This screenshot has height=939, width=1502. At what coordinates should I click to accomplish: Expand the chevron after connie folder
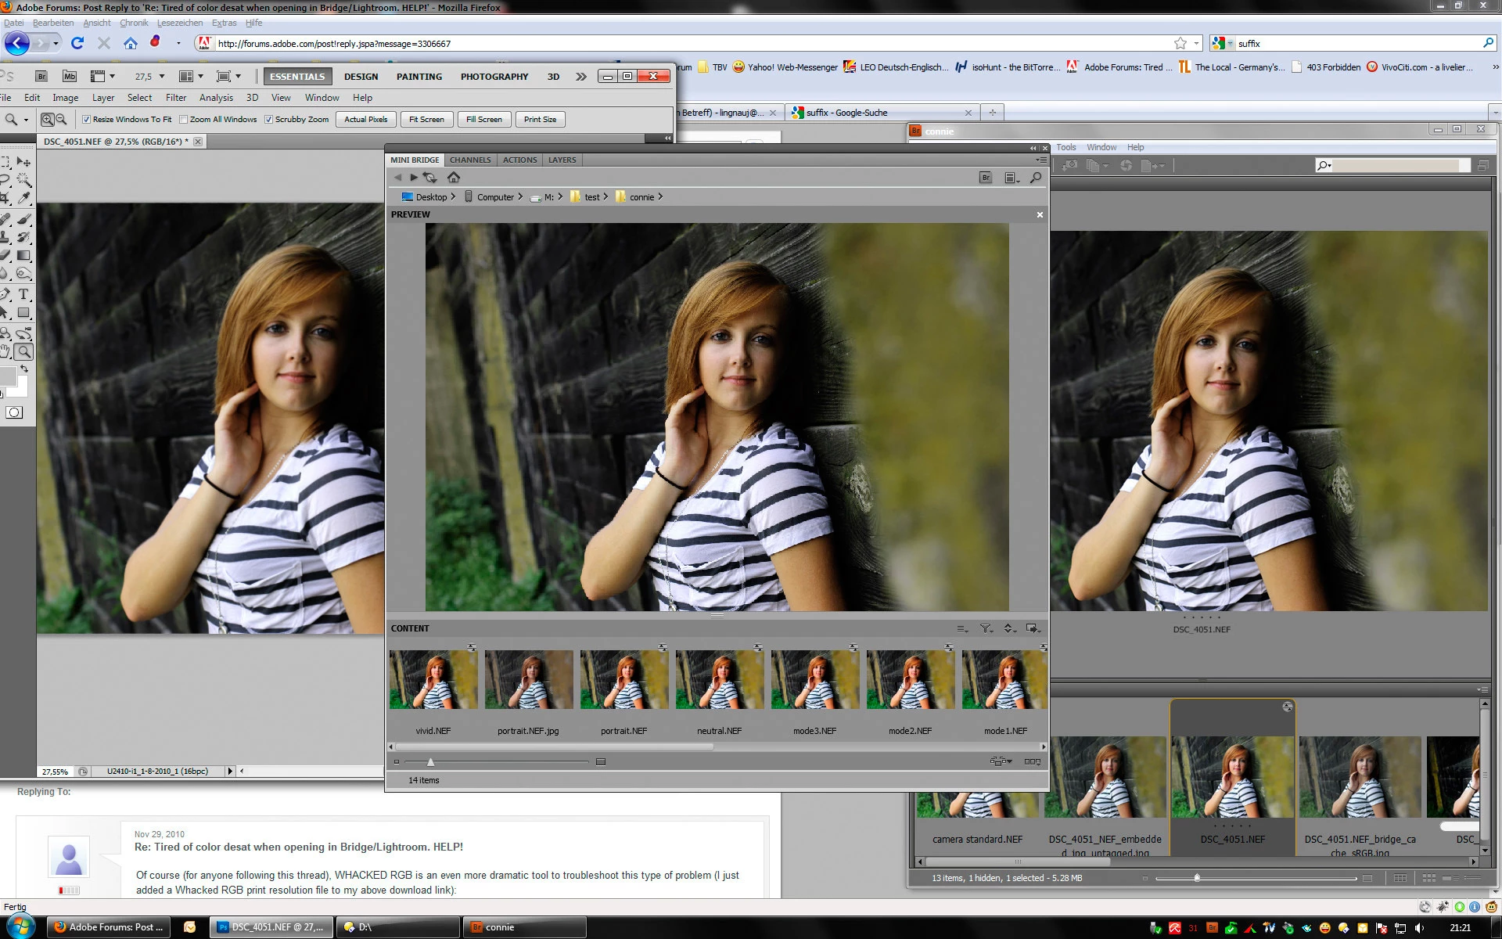click(661, 197)
